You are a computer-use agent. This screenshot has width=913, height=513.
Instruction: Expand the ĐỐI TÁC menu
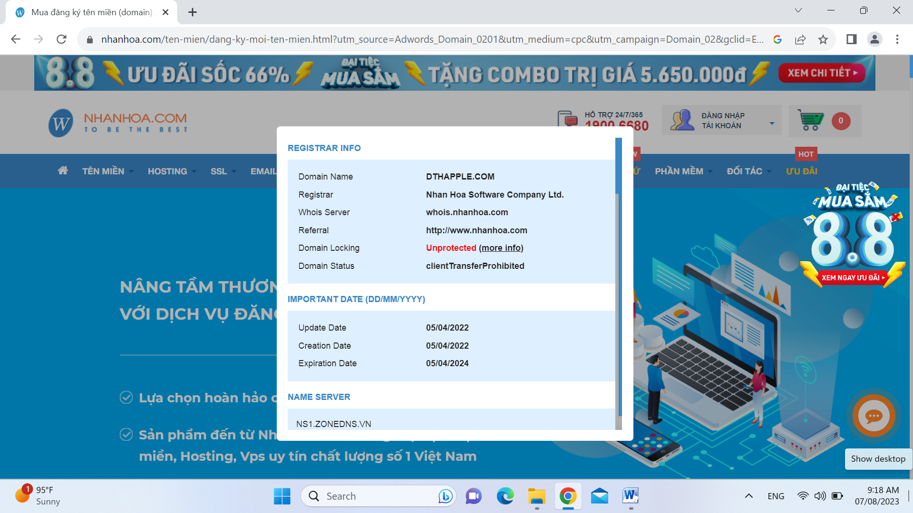(749, 171)
